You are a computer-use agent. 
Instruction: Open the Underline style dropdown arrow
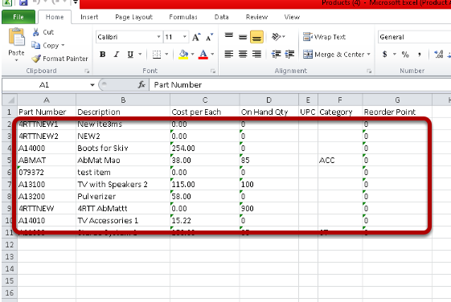(x=140, y=55)
